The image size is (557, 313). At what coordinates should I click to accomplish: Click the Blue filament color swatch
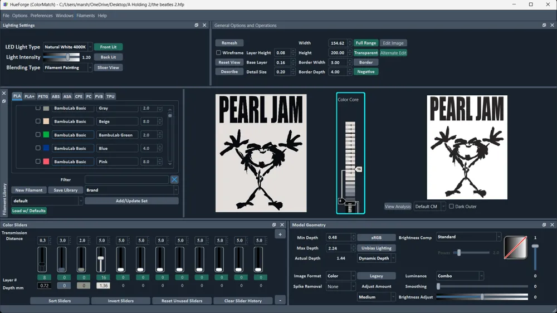click(46, 148)
